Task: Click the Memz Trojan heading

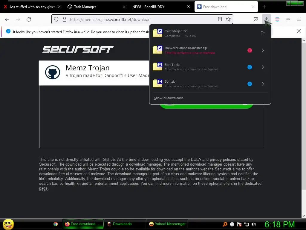Action: click(x=88, y=68)
